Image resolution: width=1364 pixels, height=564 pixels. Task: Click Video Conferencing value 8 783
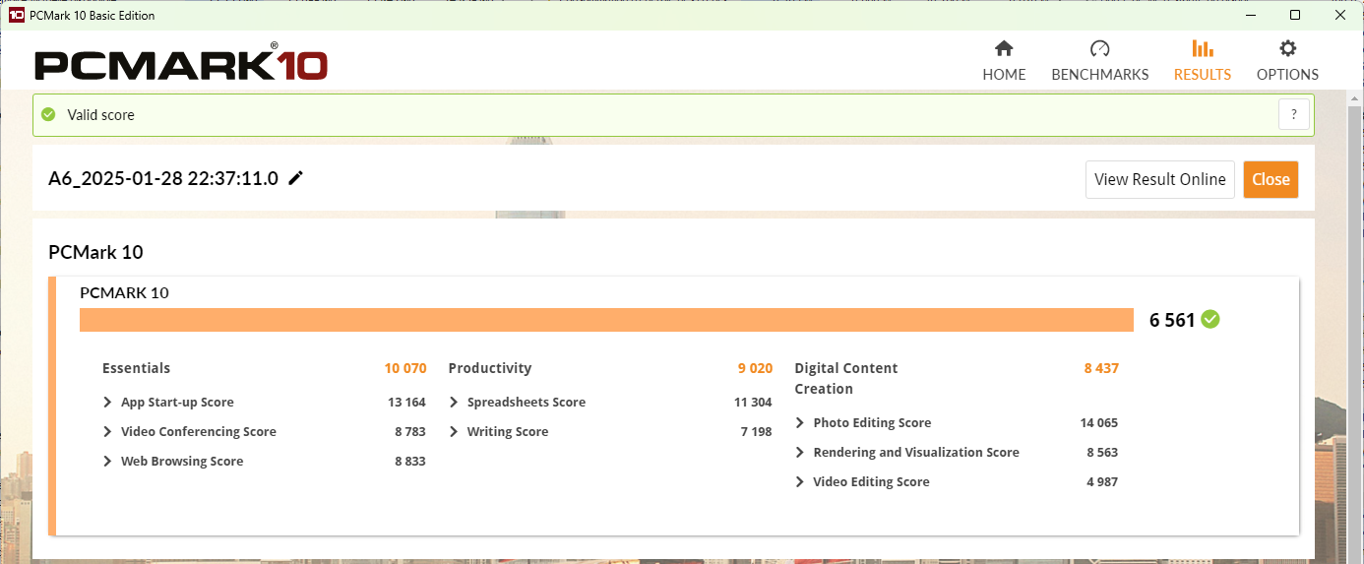point(410,432)
